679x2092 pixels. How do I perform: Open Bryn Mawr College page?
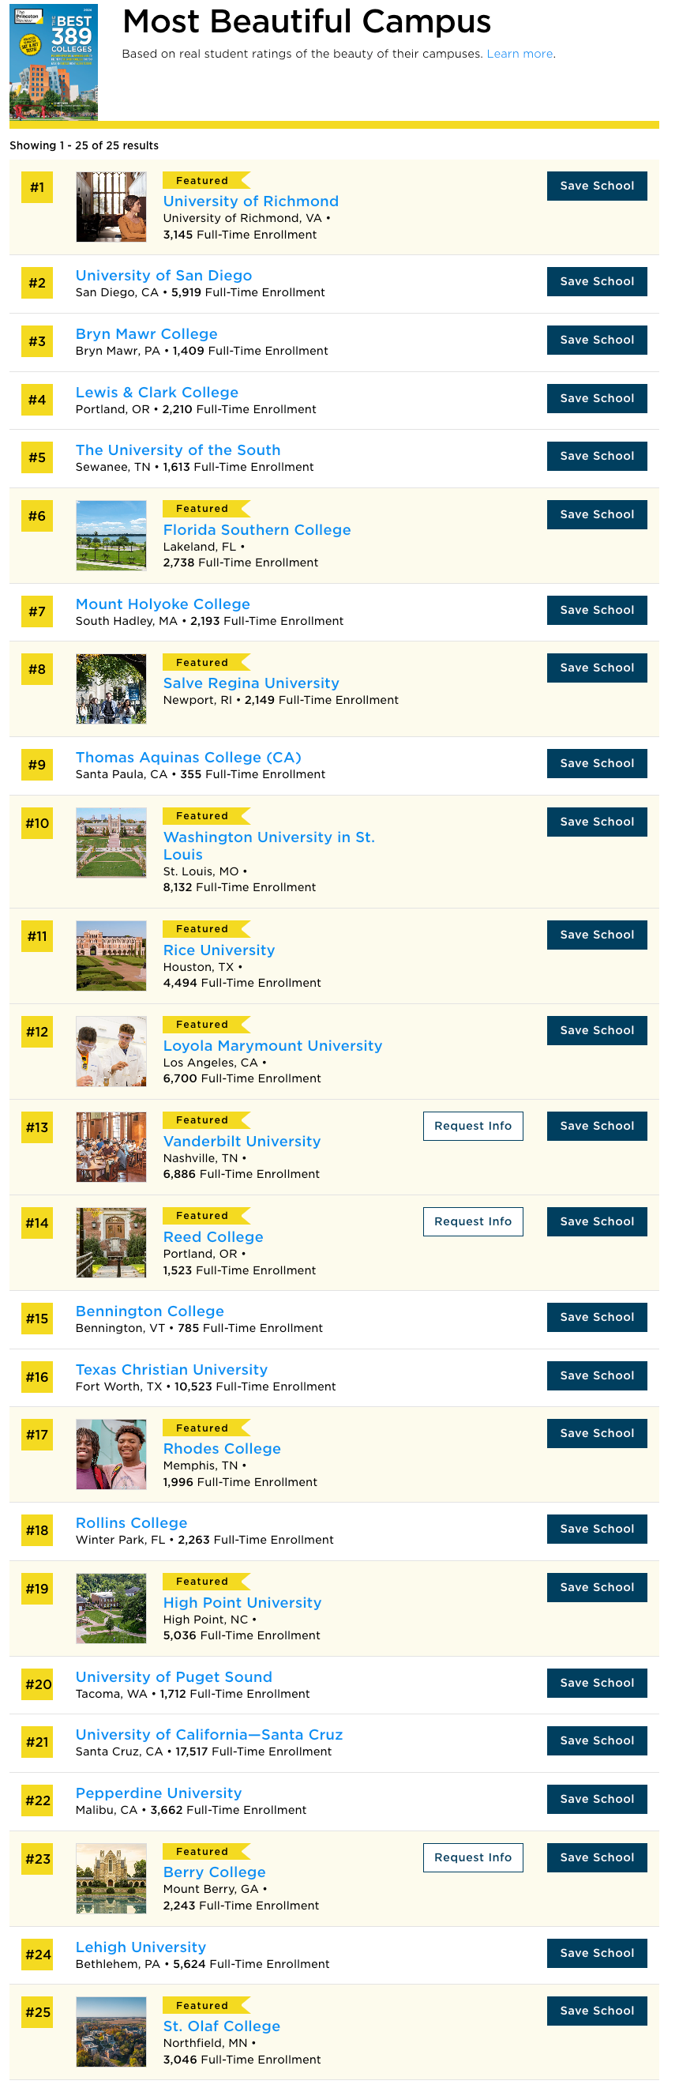[146, 333]
